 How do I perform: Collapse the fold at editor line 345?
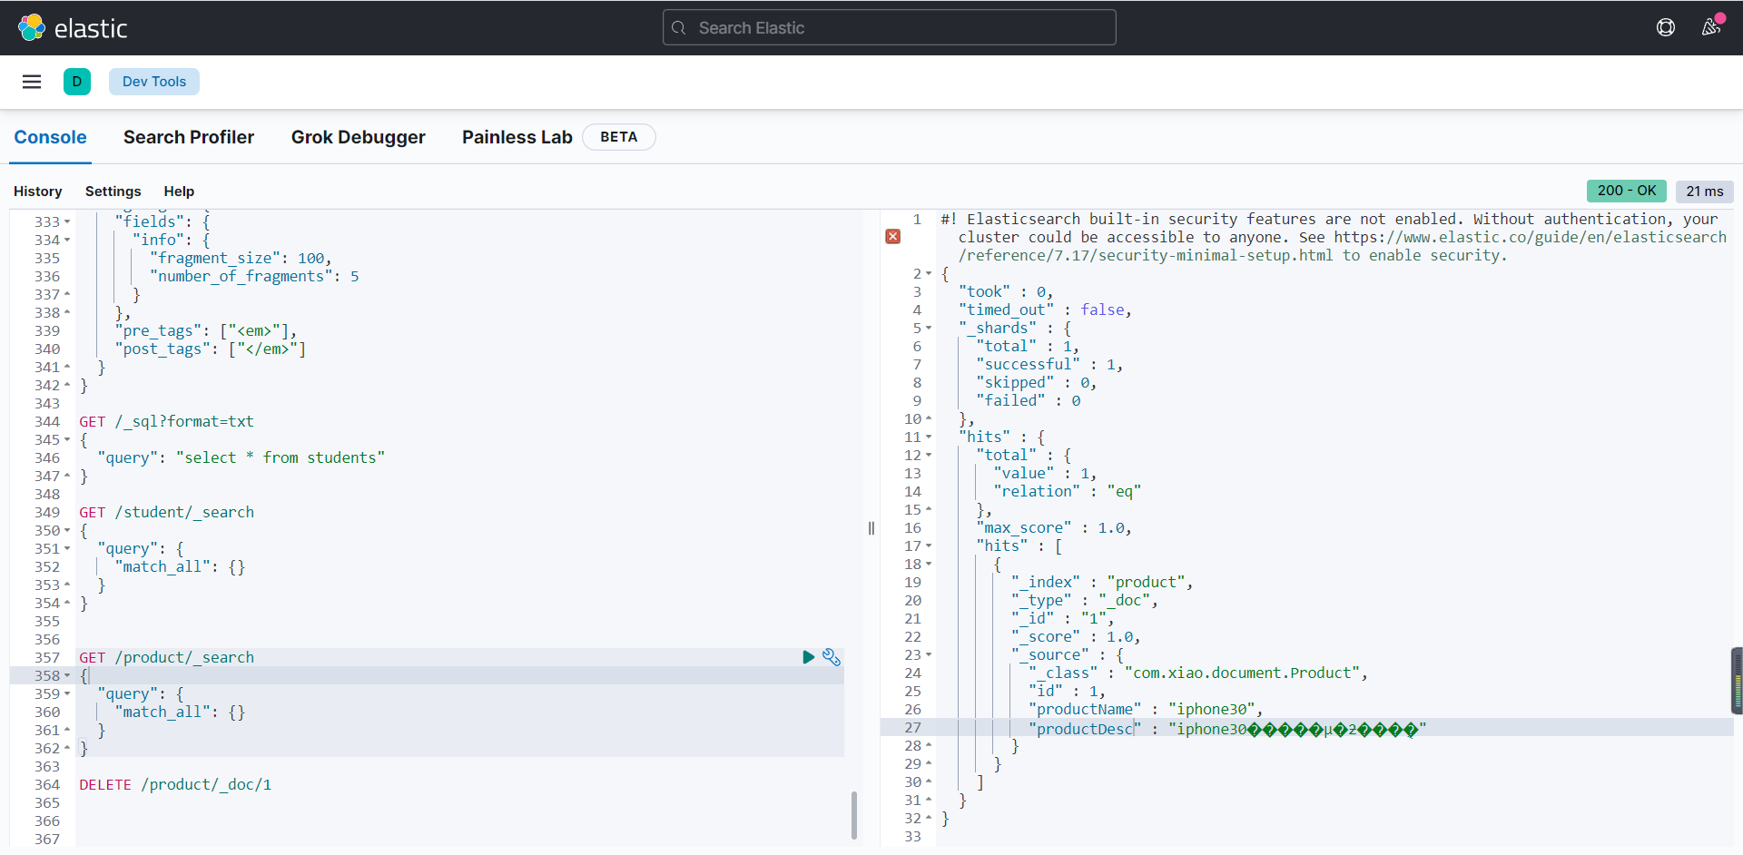[x=67, y=439]
